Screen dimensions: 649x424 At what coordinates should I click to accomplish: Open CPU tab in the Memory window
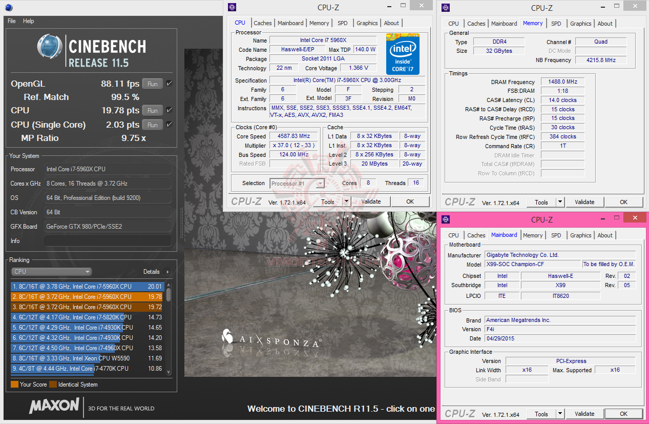(453, 24)
